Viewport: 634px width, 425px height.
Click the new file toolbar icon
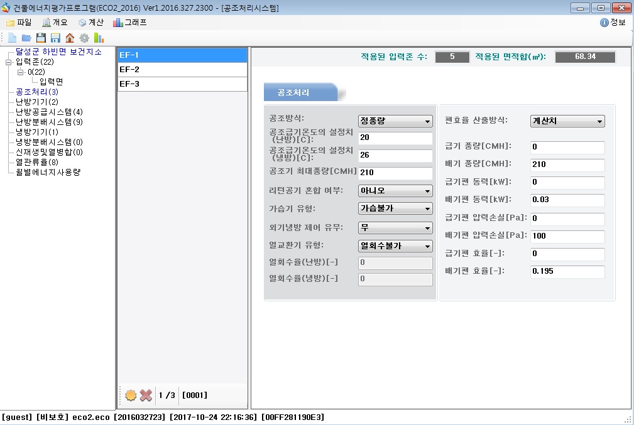point(12,38)
